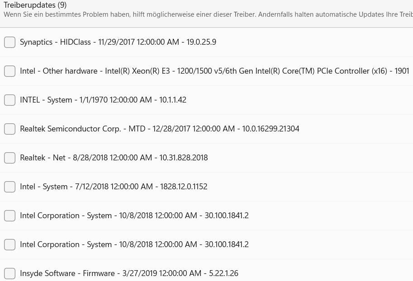Check the second Intel Corporation 30.100.1841.2 checkbox
Screen dimensions: 413x281
pyautogui.click(x=9, y=244)
